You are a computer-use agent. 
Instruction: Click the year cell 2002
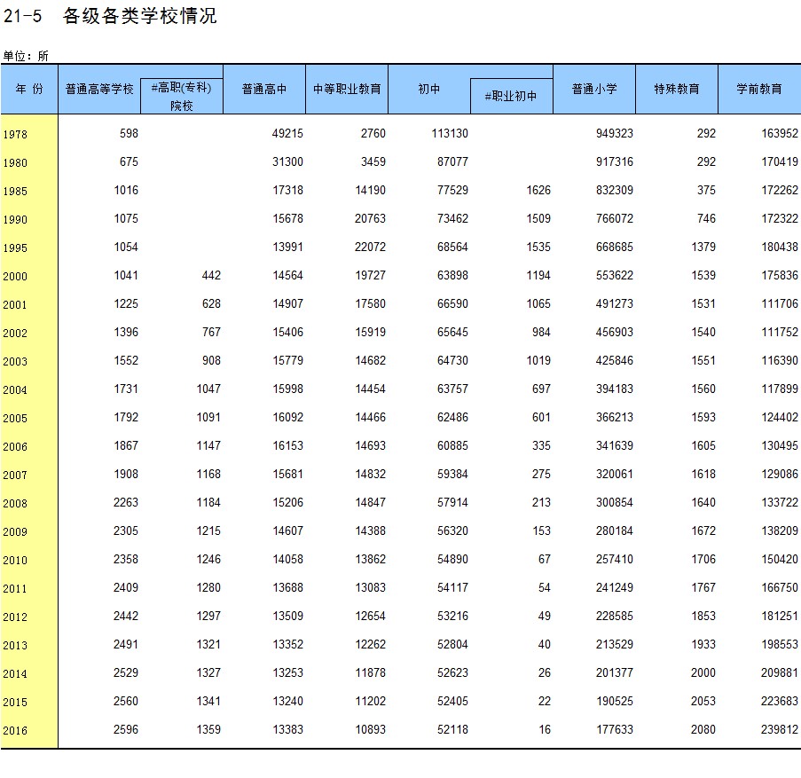pos(15,333)
